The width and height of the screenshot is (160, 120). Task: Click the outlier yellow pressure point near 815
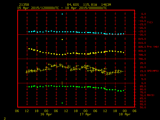click(62, 39)
